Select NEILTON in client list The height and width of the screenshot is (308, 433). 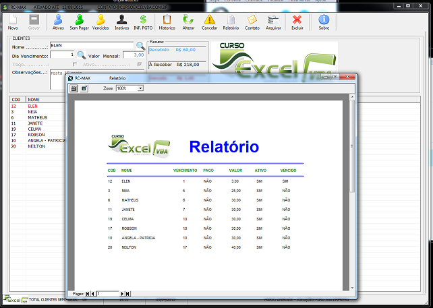tap(36, 146)
